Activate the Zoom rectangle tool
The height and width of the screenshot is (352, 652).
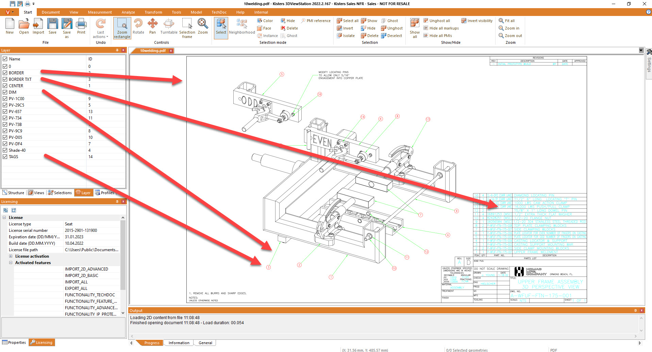coord(122,28)
